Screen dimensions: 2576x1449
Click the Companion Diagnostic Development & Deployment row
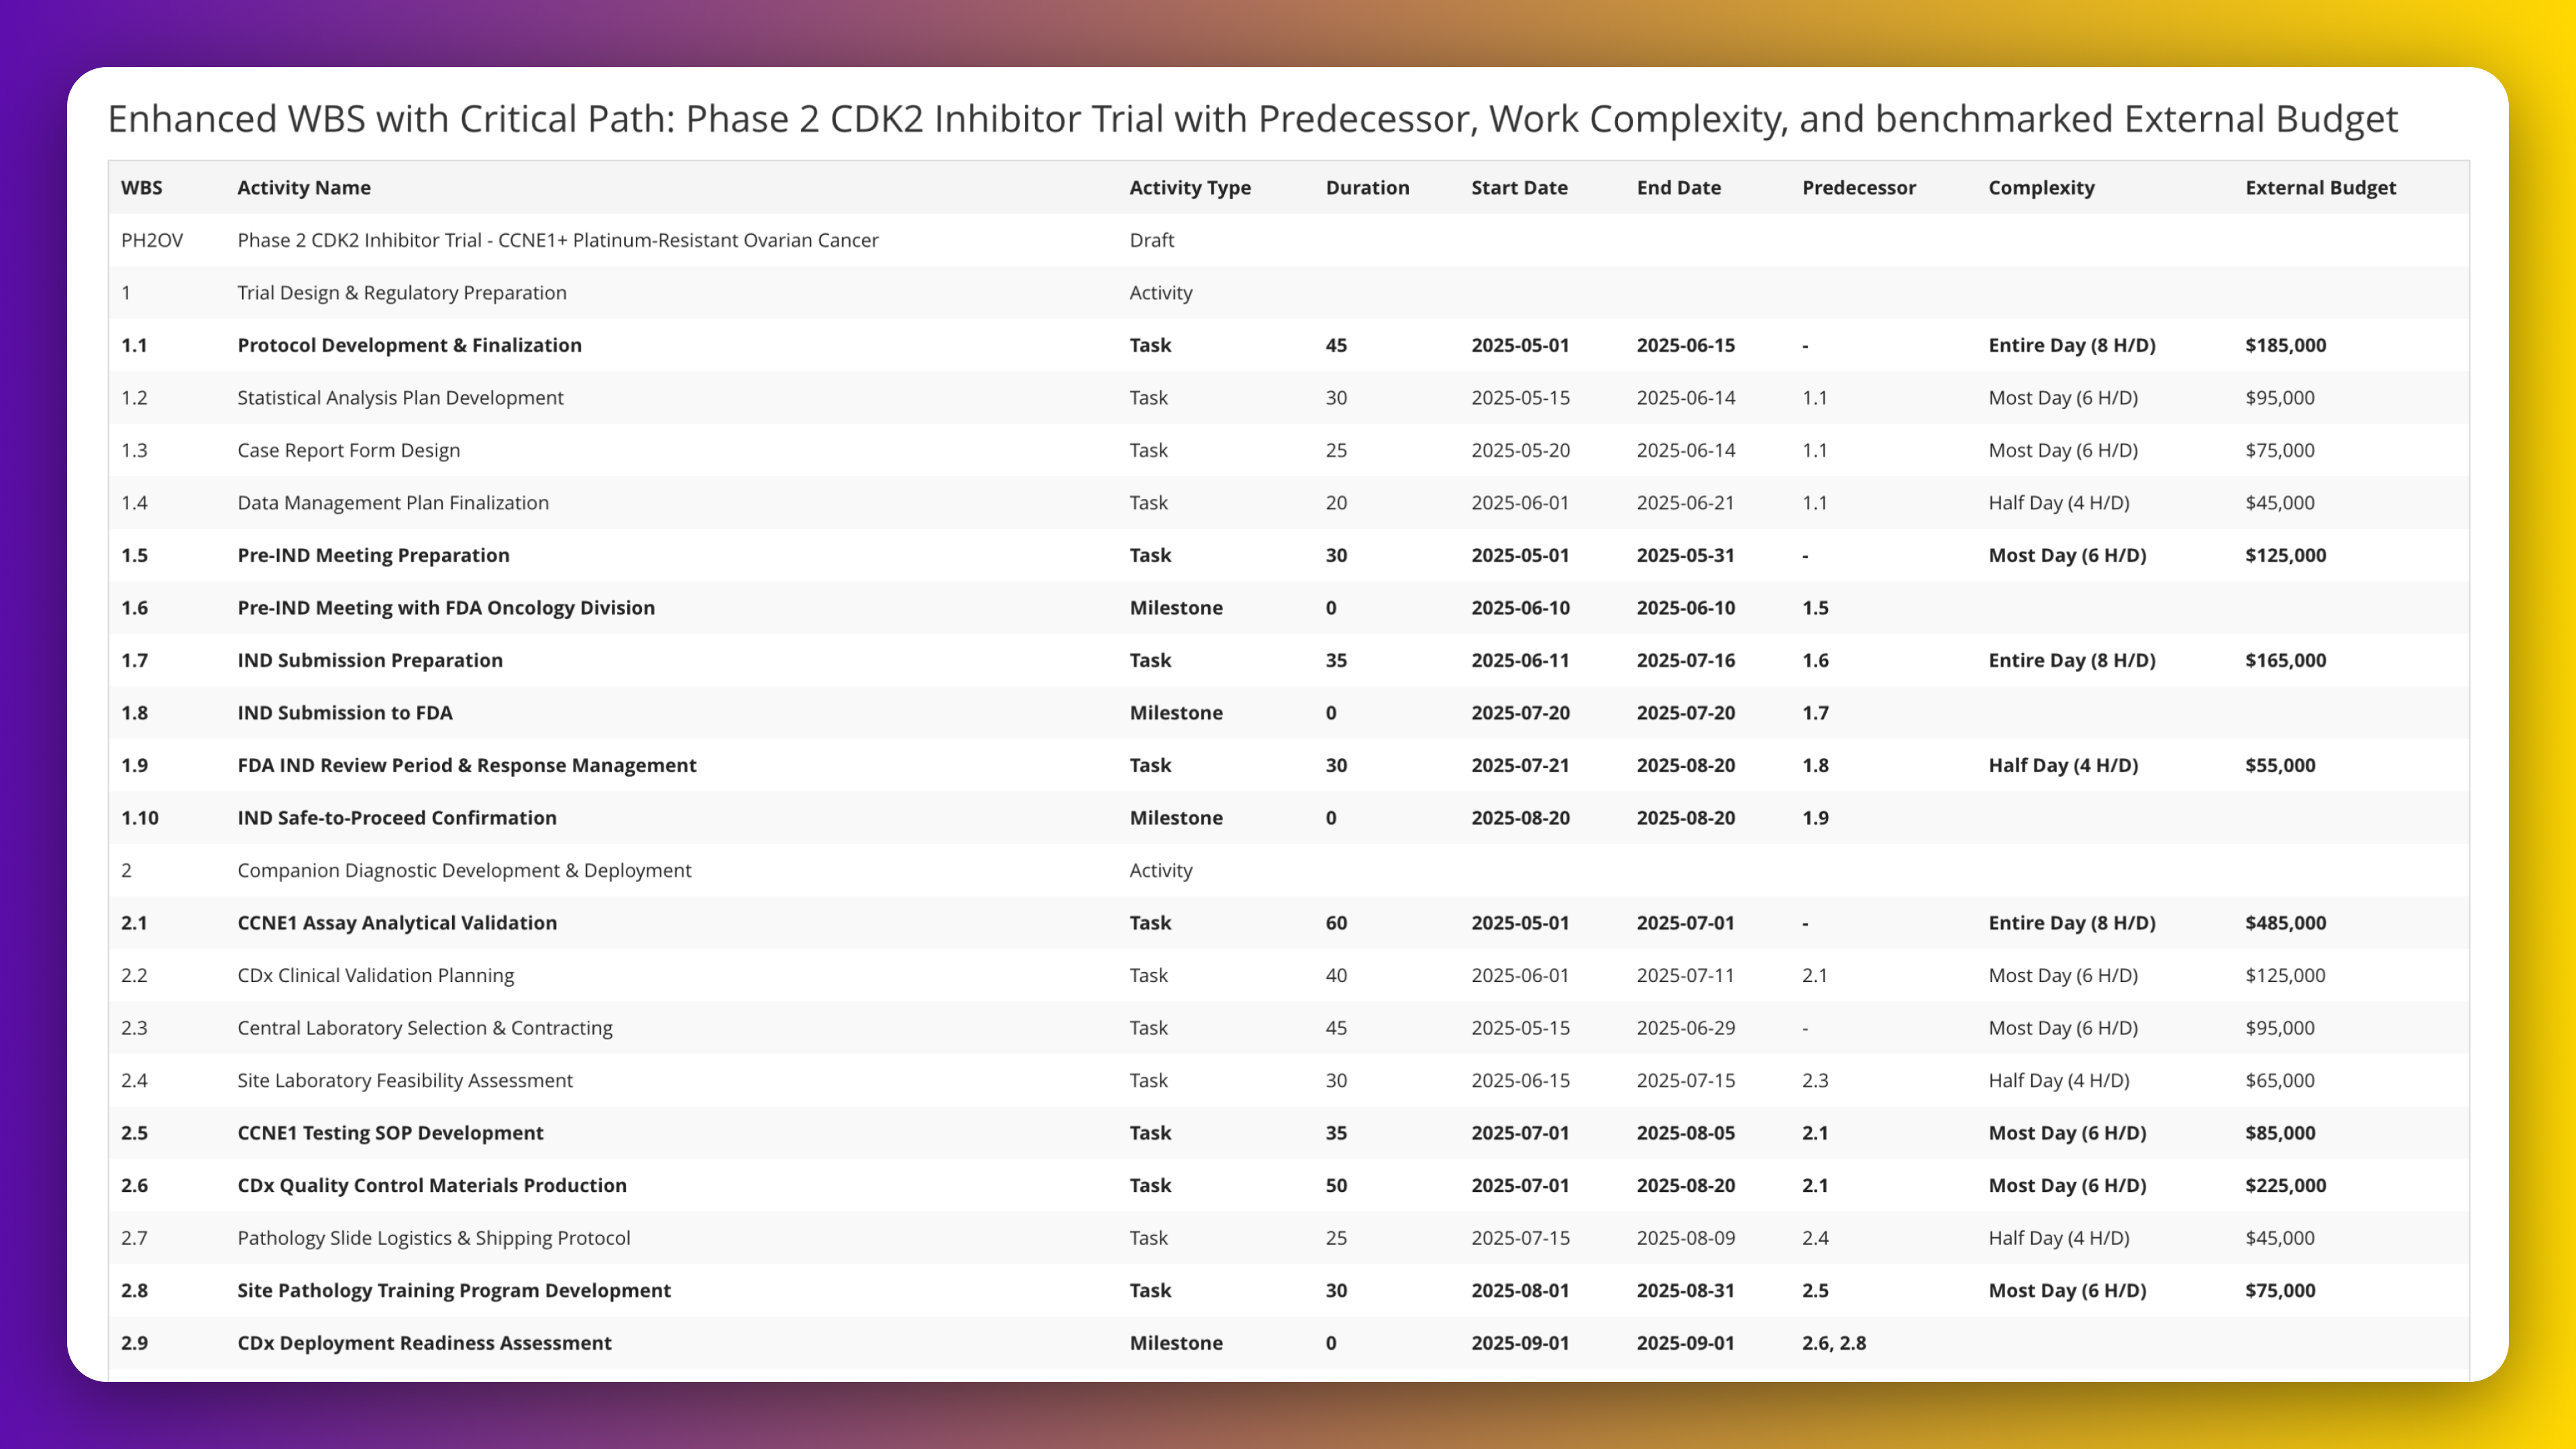coord(464,870)
